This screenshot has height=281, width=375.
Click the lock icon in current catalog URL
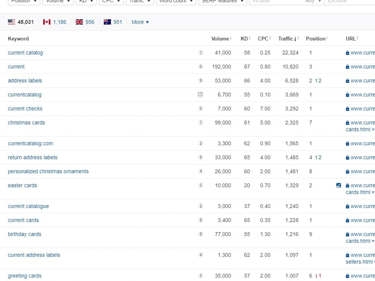[347, 53]
